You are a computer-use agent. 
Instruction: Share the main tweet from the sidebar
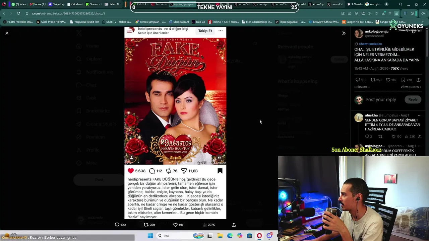[x=419, y=80]
